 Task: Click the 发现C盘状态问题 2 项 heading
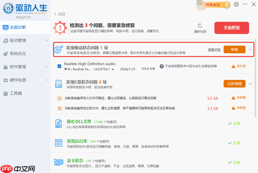pyautogui.click(x=86, y=82)
